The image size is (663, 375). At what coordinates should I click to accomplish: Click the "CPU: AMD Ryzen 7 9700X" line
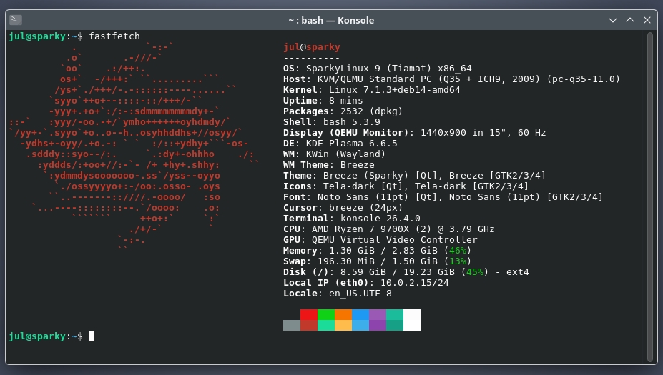pos(388,229)
